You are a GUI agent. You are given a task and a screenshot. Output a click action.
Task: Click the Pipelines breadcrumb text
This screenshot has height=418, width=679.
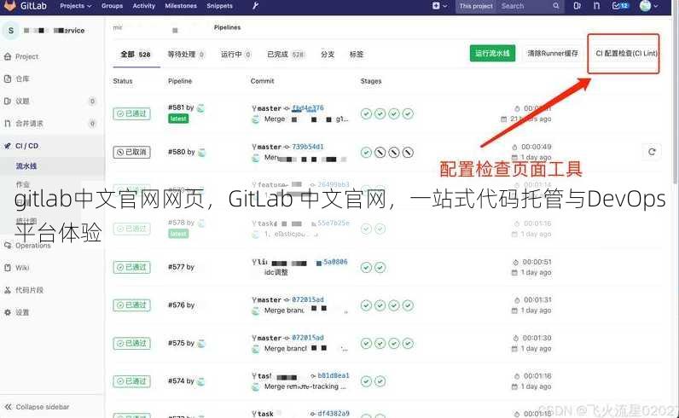[228, 27]
